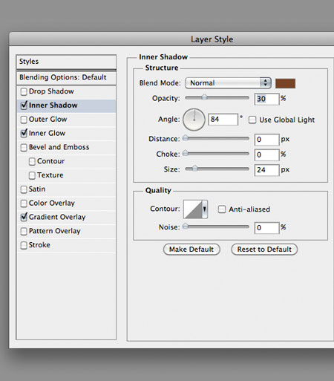Focus the Choke value field

[266, 155]
